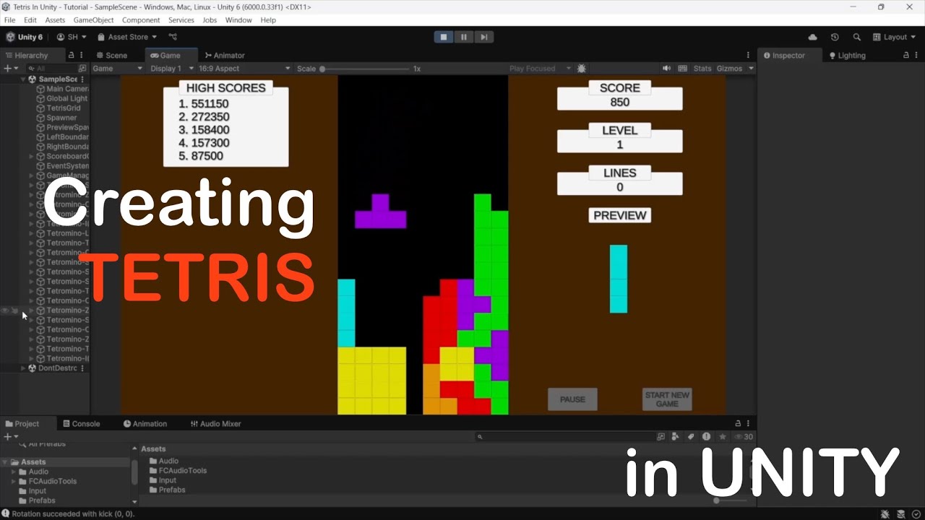Open the Undo History icon
Viewport: 925px width, 520px height.
pyautogui.click(x=835, y=37)
